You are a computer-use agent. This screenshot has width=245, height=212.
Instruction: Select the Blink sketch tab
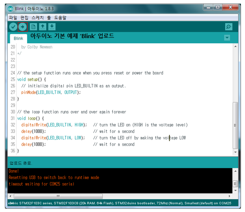tap(18, 39)
